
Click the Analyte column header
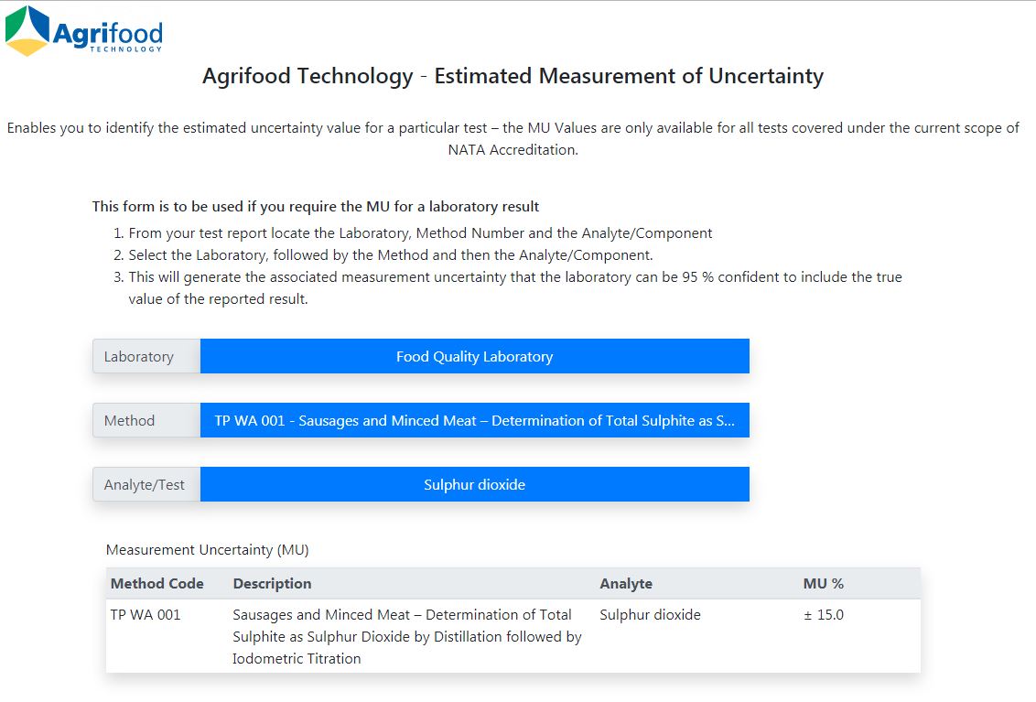(626, 584)
